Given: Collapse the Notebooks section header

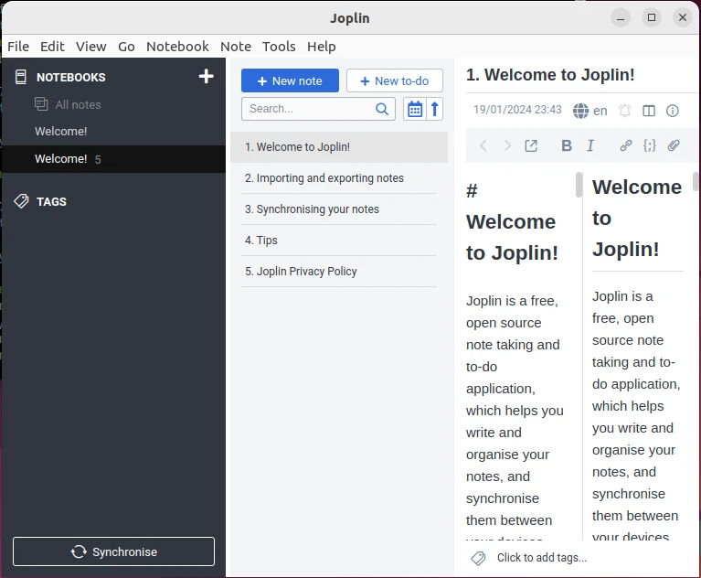Looking at the screenshot, I should pyautogui.click(x=70, y=78).
